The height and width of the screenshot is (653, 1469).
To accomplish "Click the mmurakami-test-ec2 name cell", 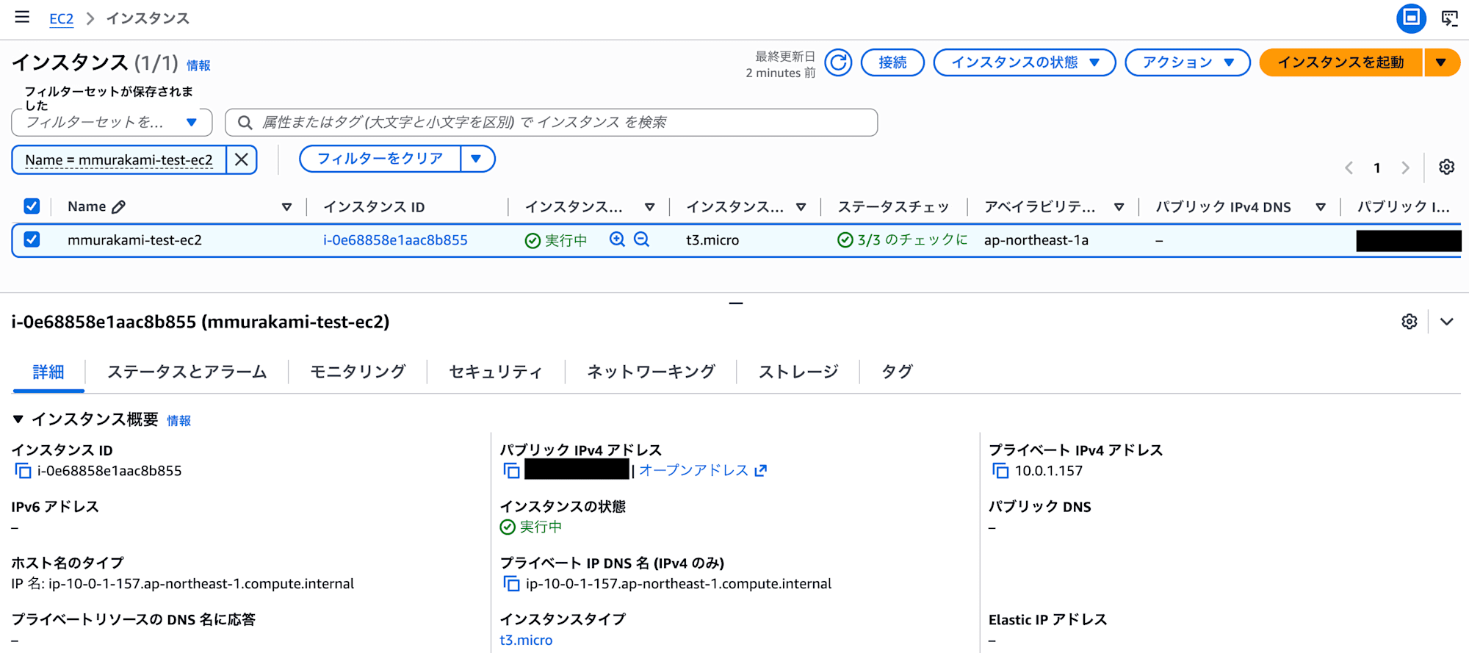I will click(134, 240).
